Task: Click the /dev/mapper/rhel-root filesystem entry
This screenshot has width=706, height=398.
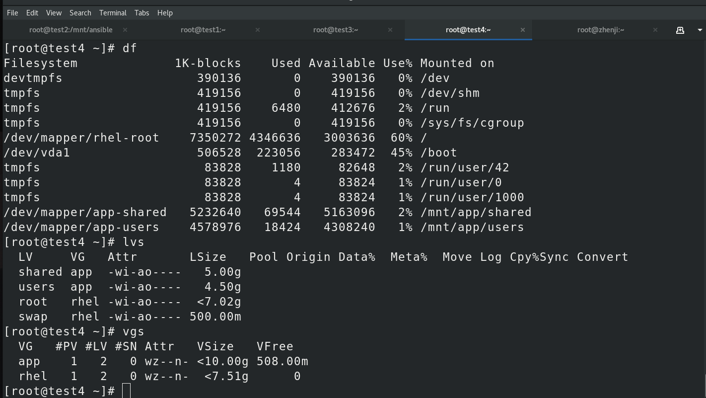Action: point(81,138)
